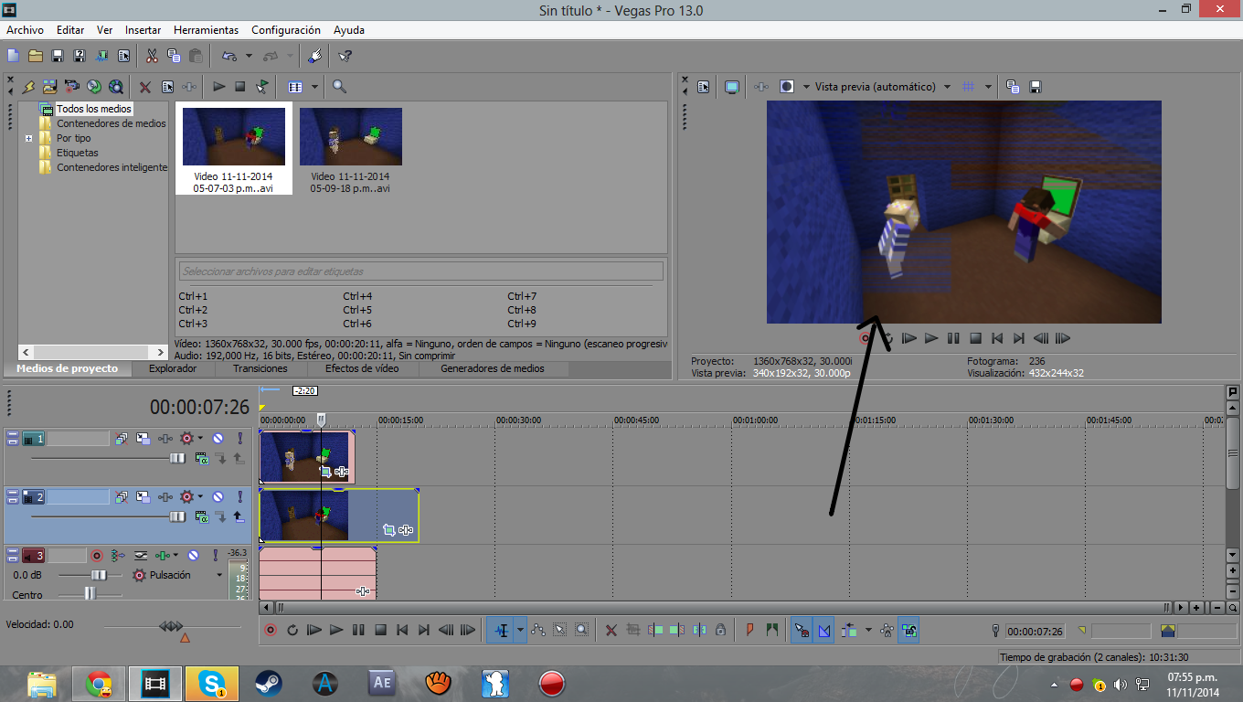1243x702 pixels.
Task: Copy snapshot to clipboard in preview toolbar
Action: click(1013, 87)
